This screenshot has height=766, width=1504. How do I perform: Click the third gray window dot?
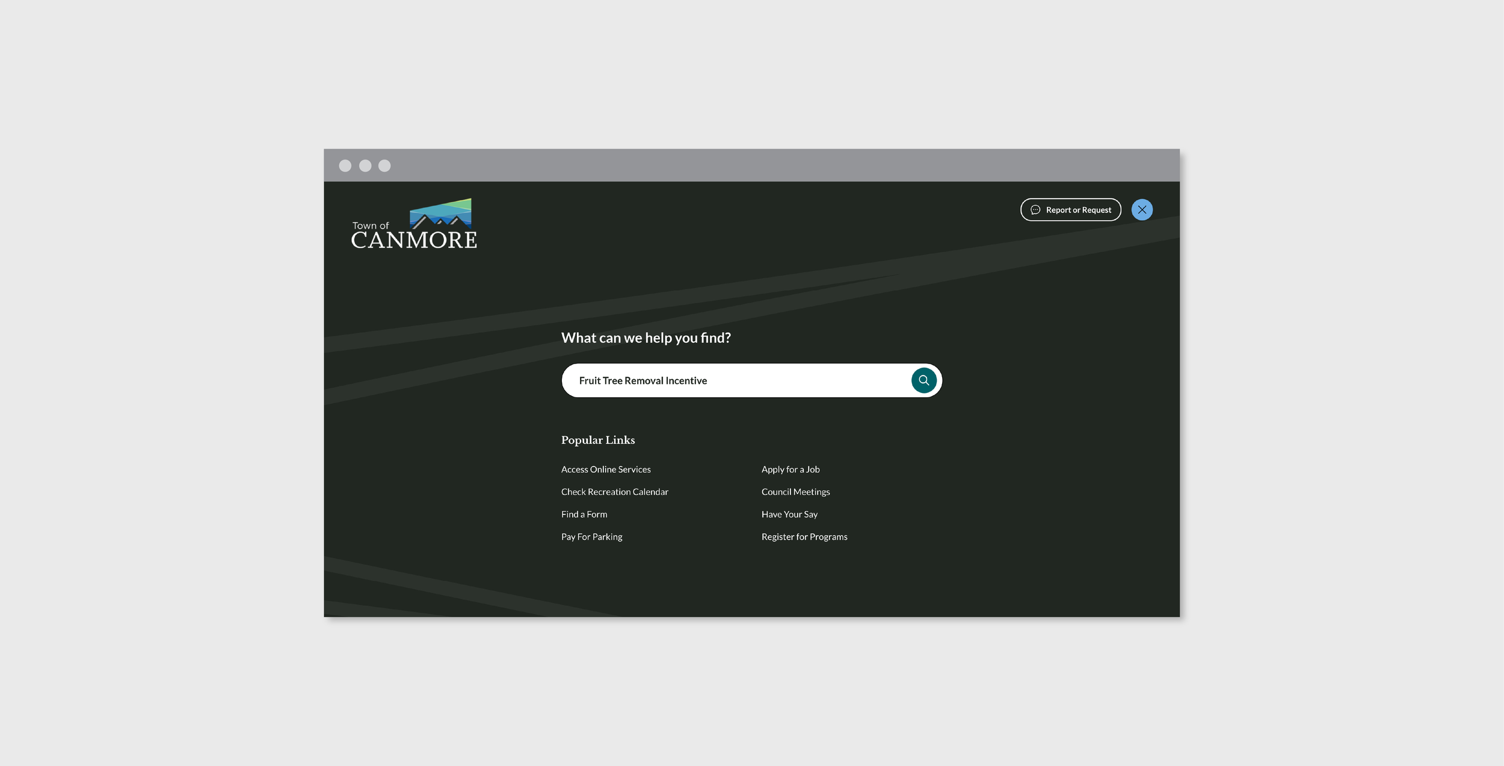pyautogui.click(x=384, y=165)
